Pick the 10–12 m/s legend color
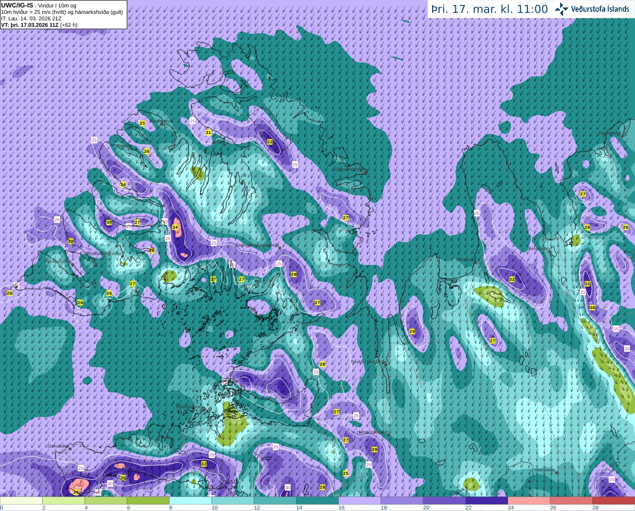This screenshot has height=511, width=635. coord(233,501)
